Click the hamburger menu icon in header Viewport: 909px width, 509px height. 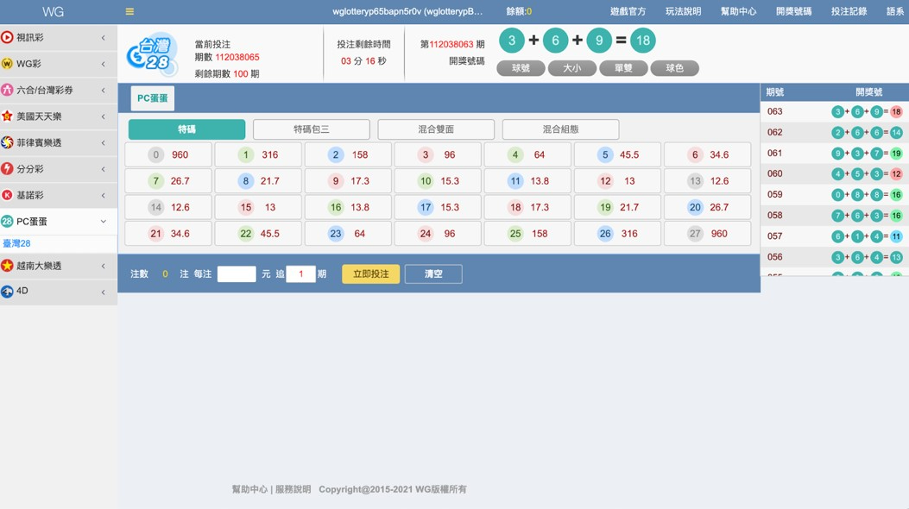pos(129,12)
